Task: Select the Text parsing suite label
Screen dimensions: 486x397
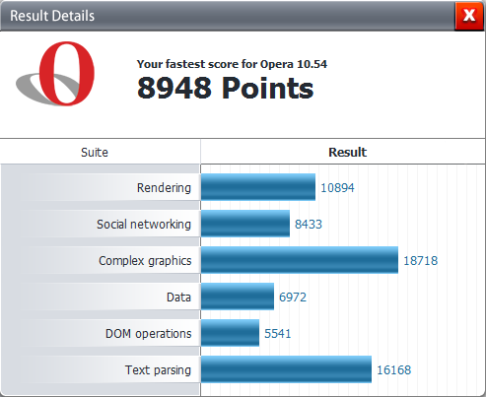Action: click(158, 370)
